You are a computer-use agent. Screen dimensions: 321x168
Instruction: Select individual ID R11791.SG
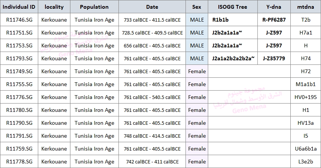tap(19, 136)
